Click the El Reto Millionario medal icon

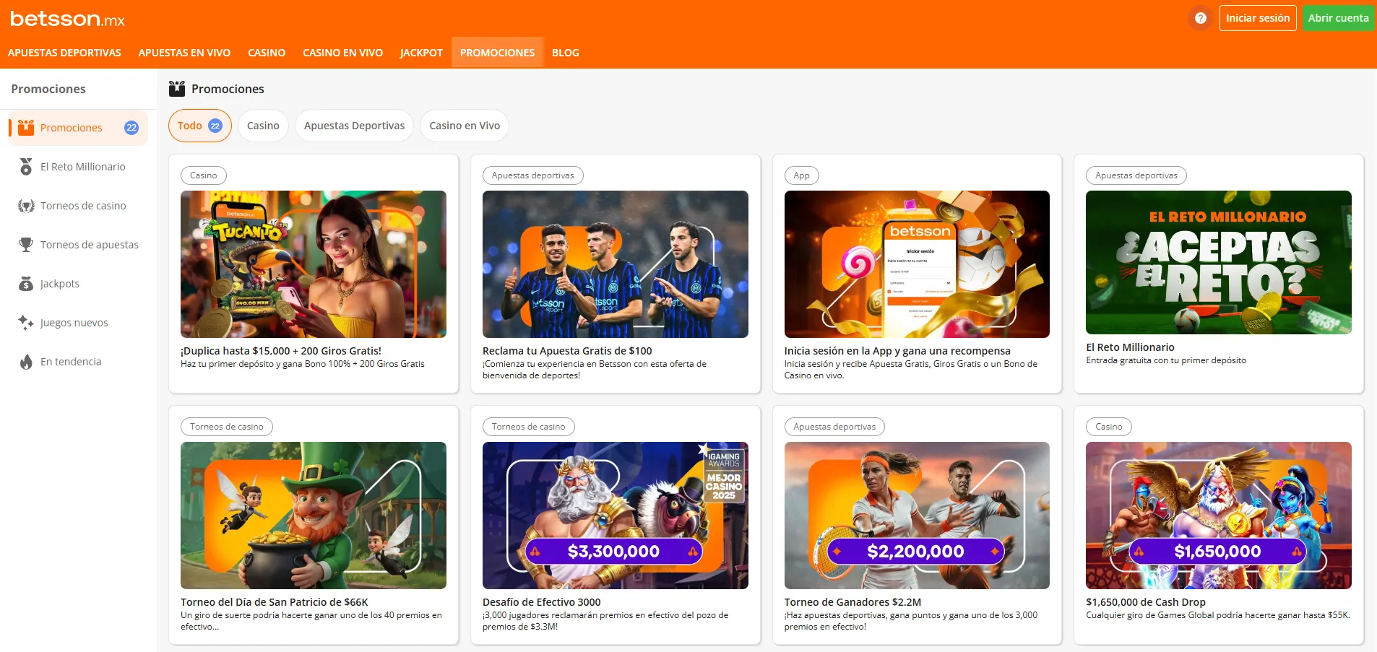click(x=26, y=167)
